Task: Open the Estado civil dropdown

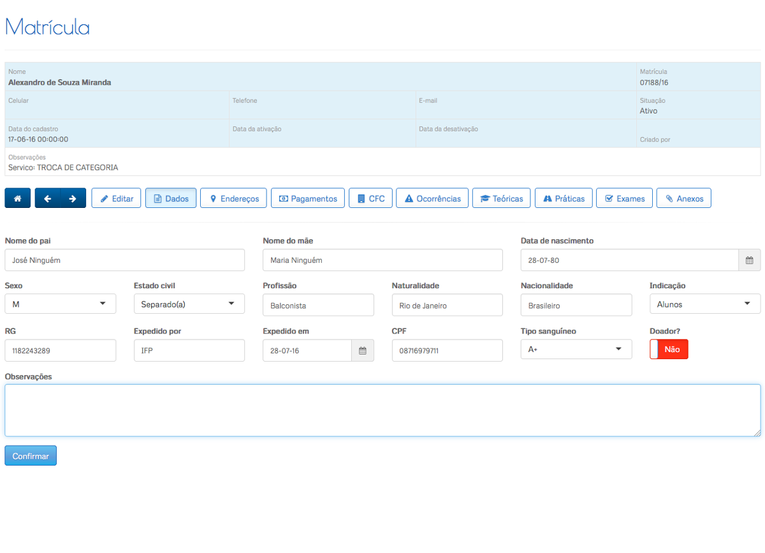Action: [189, 304]
